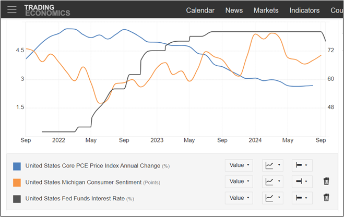Viewport: 344px width, 217px height.
Task: Open axis alignment dropdown for Michigan Sentiment
Action: (x=302, y=182)
